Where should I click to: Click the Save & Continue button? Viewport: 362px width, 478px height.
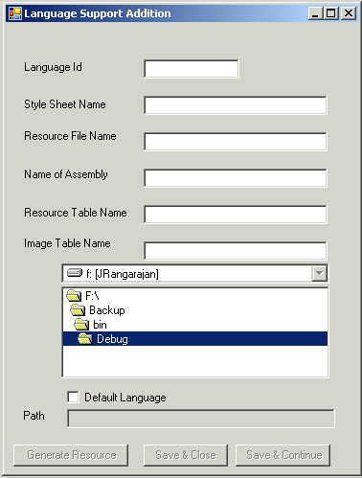[283, 455]
